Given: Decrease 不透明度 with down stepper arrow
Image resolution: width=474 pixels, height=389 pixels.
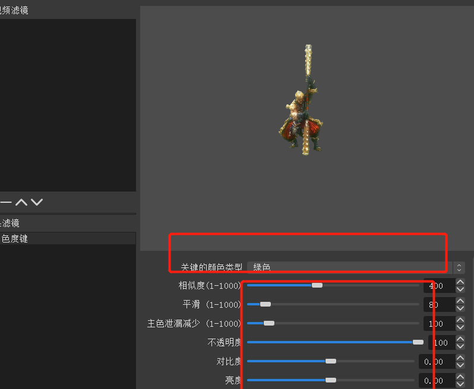Looking at the screenshot, I should 460,346.
